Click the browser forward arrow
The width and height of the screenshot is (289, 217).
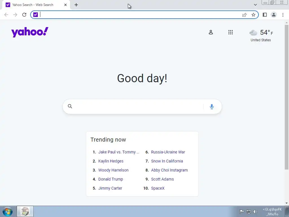[x=15, y=15]
